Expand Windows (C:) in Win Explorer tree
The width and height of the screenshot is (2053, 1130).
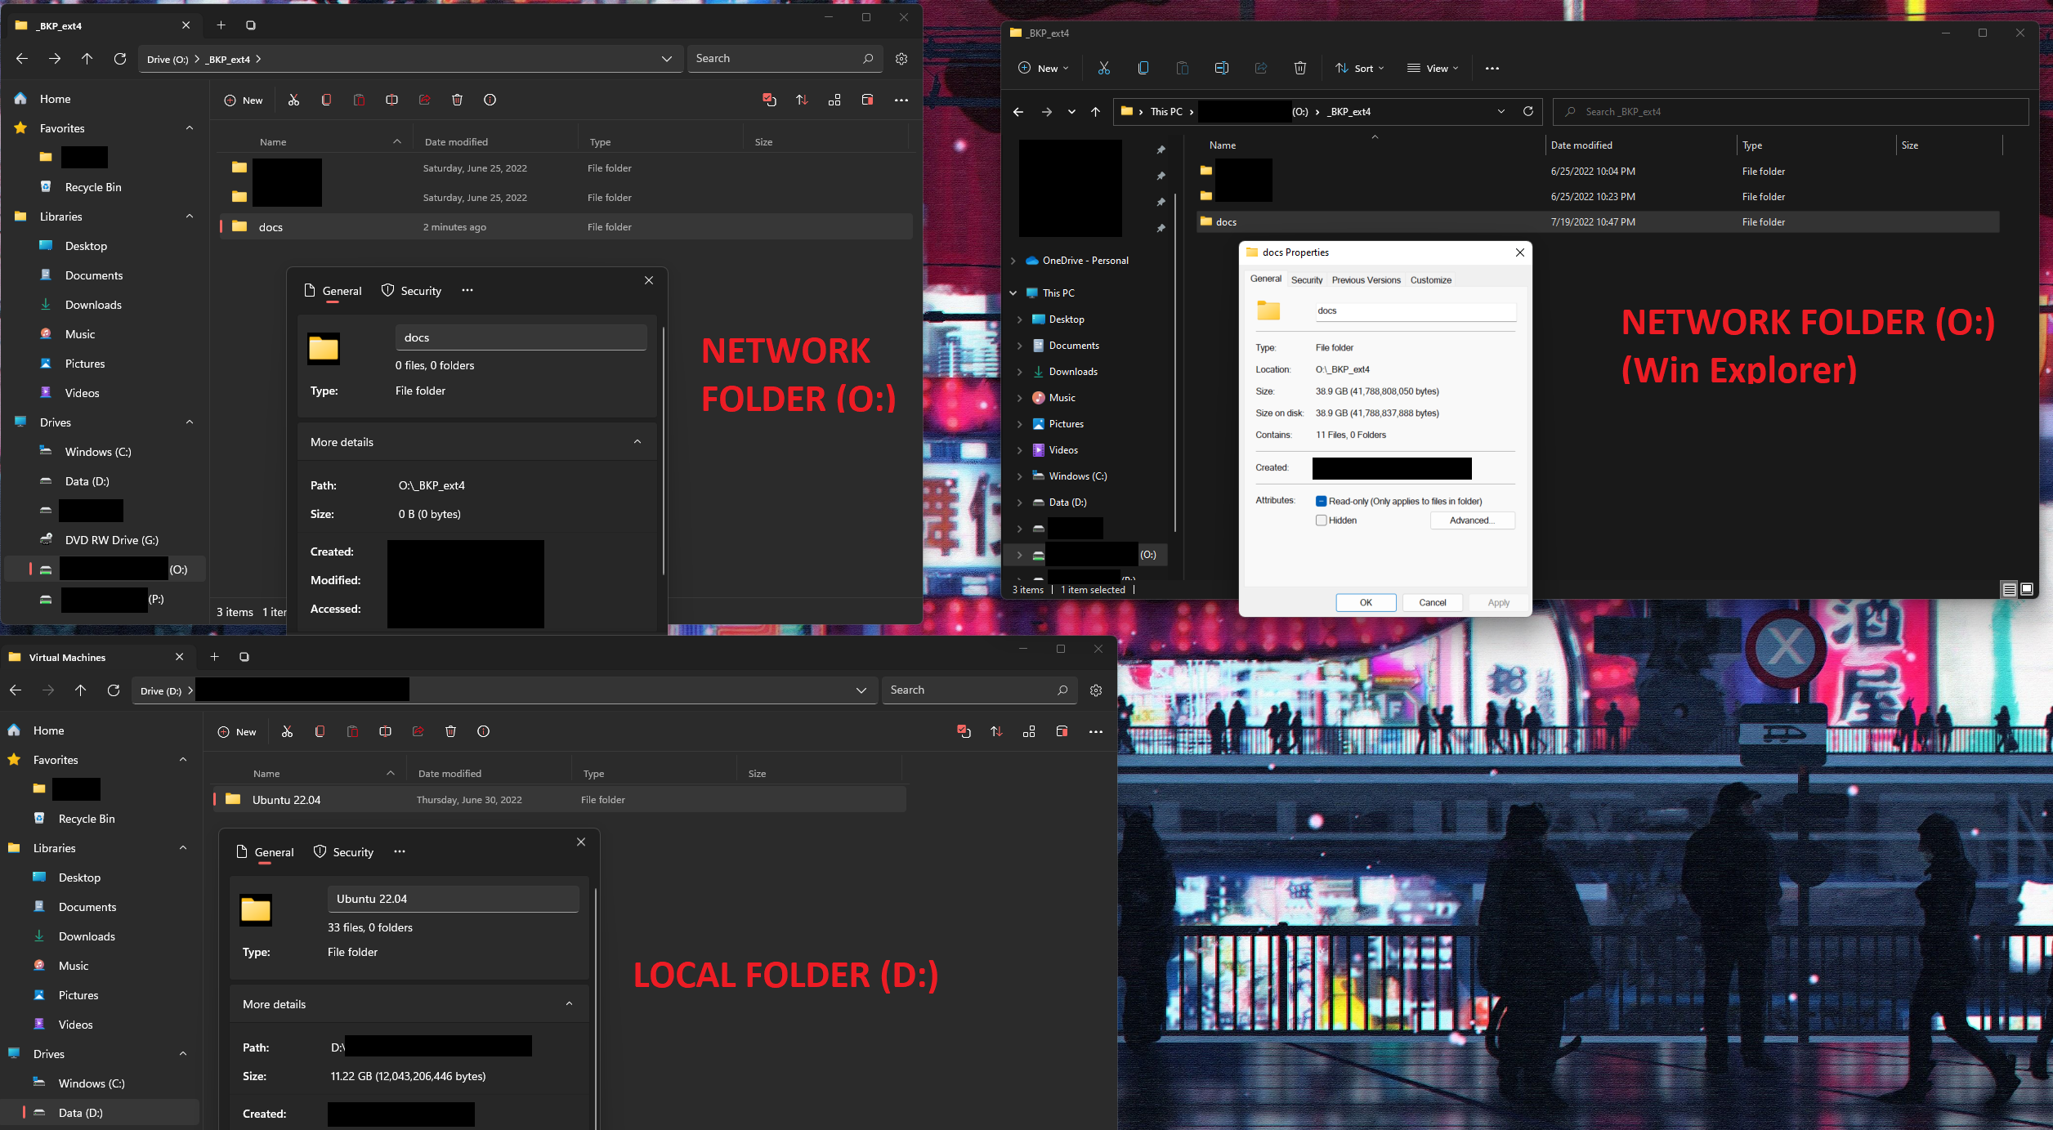tap(1019, 476)
